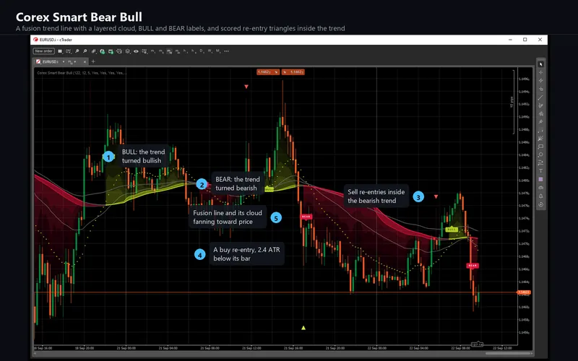Click the horizontal scrollbar thumb under the chart
The width and height of the screenshot is (578, 361).
[509, 354]
